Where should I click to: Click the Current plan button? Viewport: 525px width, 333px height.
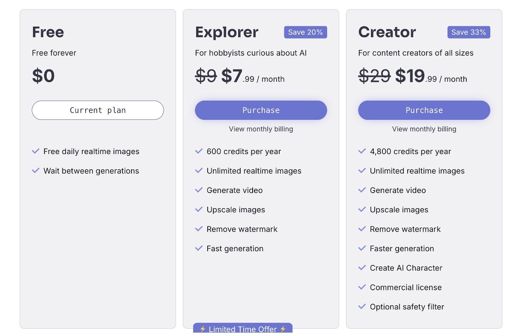tap(98, 110)
